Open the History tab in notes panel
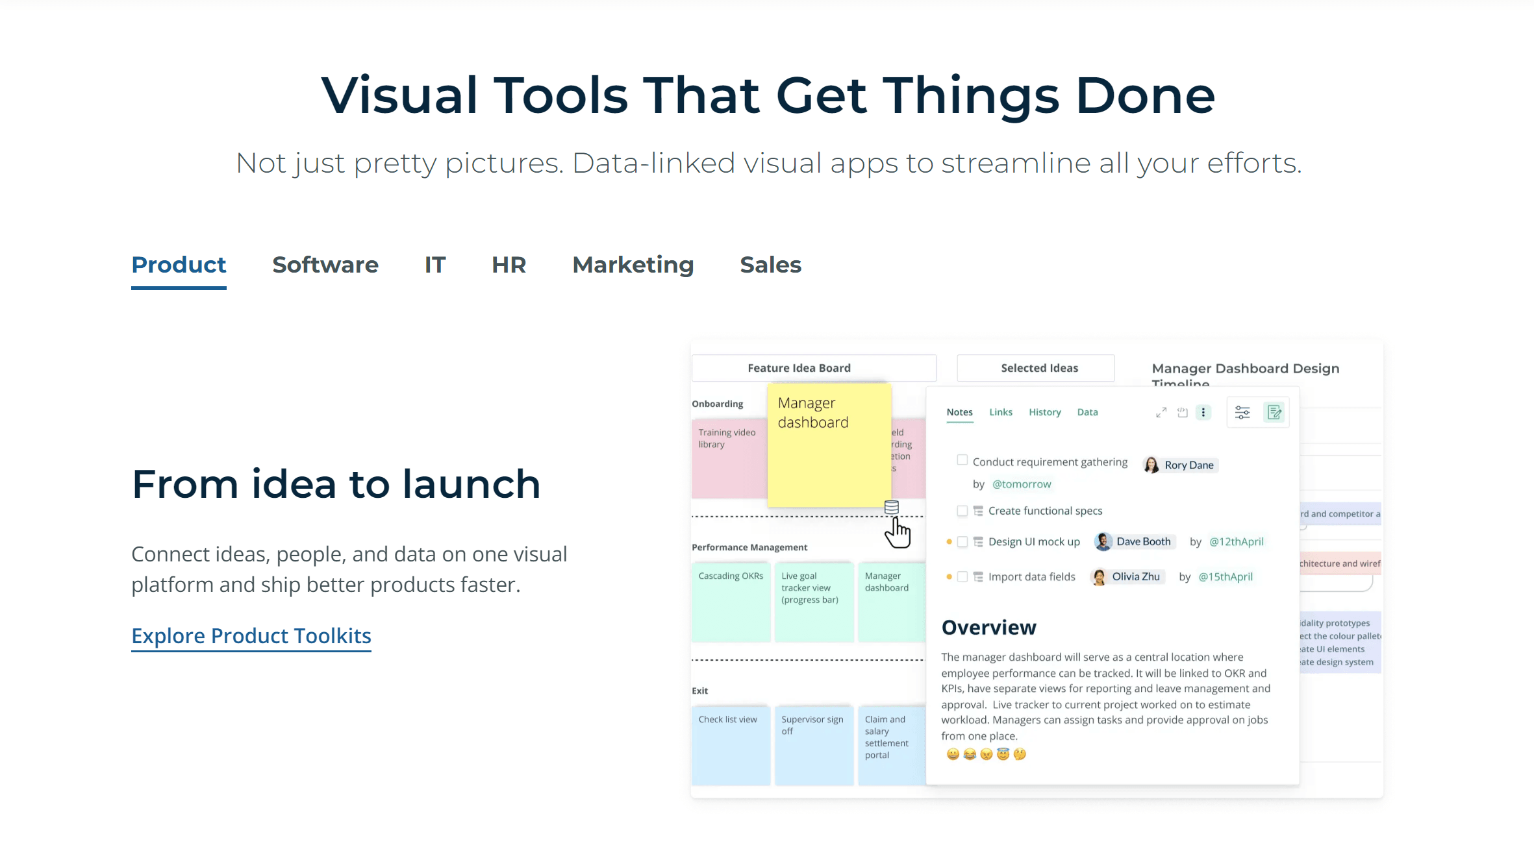The image size is (1534, 847). tap(1044, 412)
